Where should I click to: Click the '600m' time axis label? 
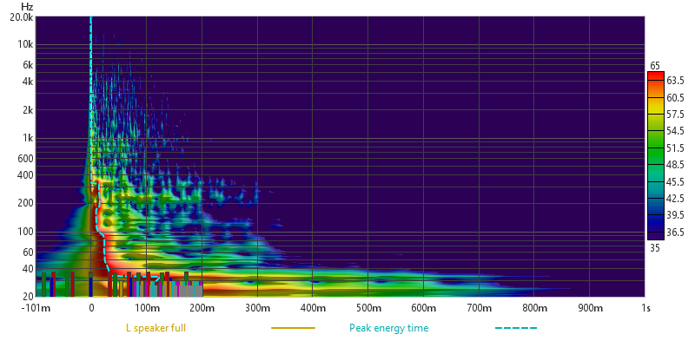click(423, 308)
